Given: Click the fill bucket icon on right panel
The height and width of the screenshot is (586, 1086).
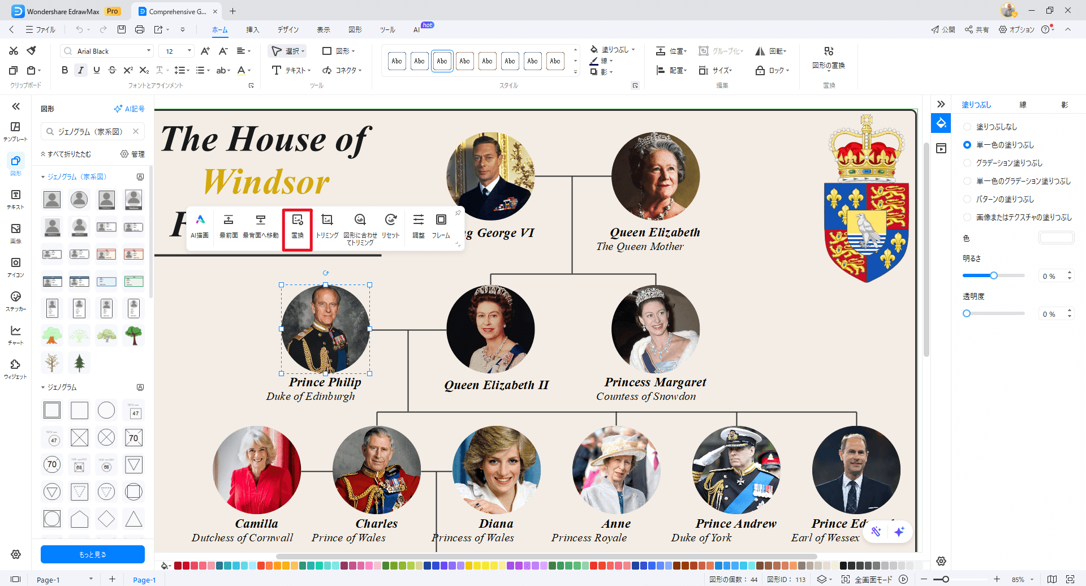Looking at the screenshot, I should (941, 123).
